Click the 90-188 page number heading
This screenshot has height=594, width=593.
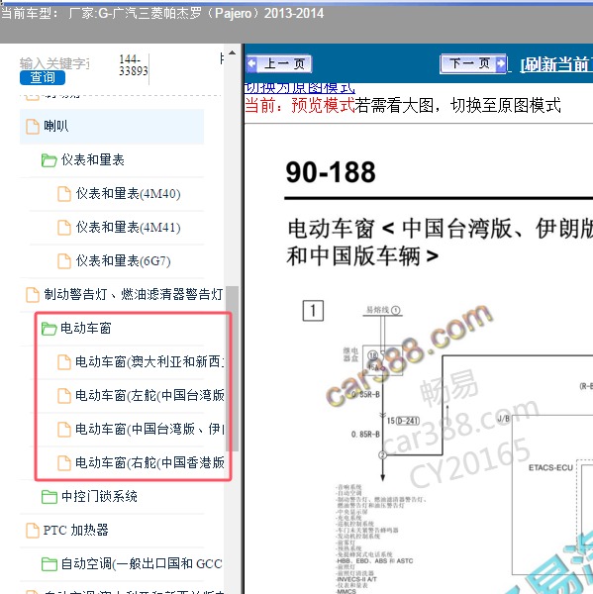click(x=331, y=172)
